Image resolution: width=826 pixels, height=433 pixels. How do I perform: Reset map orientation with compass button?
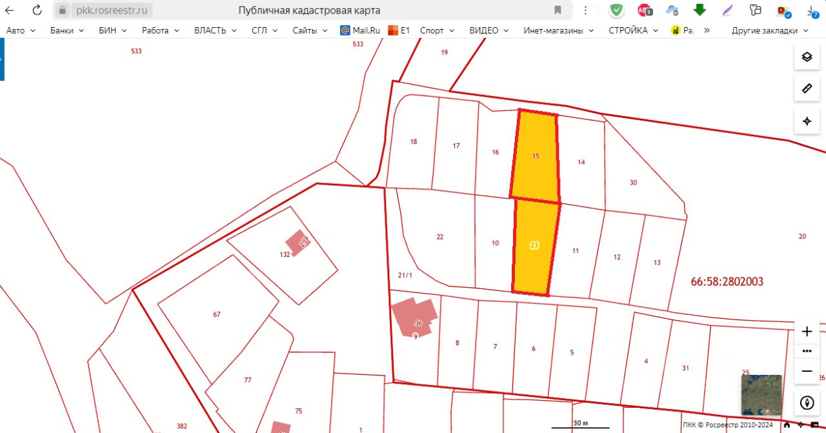click(807, 403)
